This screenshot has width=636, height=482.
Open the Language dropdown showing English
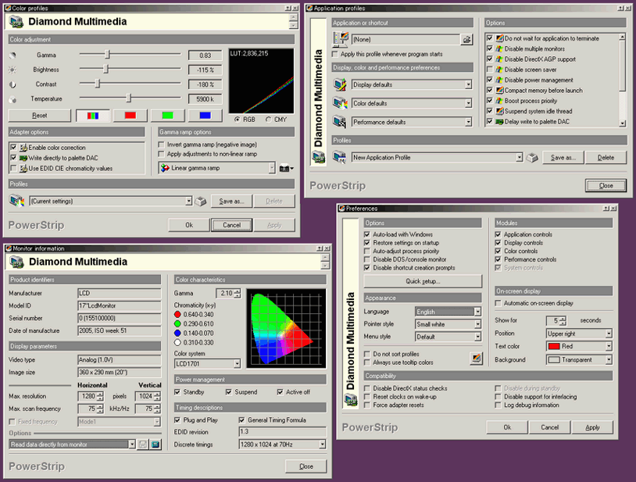pyautogui.click(x=477, y=312)
